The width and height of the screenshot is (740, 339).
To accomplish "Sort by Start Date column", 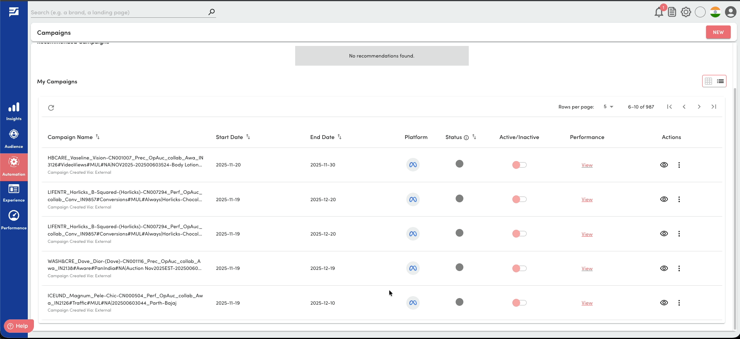I will [248, 137].
